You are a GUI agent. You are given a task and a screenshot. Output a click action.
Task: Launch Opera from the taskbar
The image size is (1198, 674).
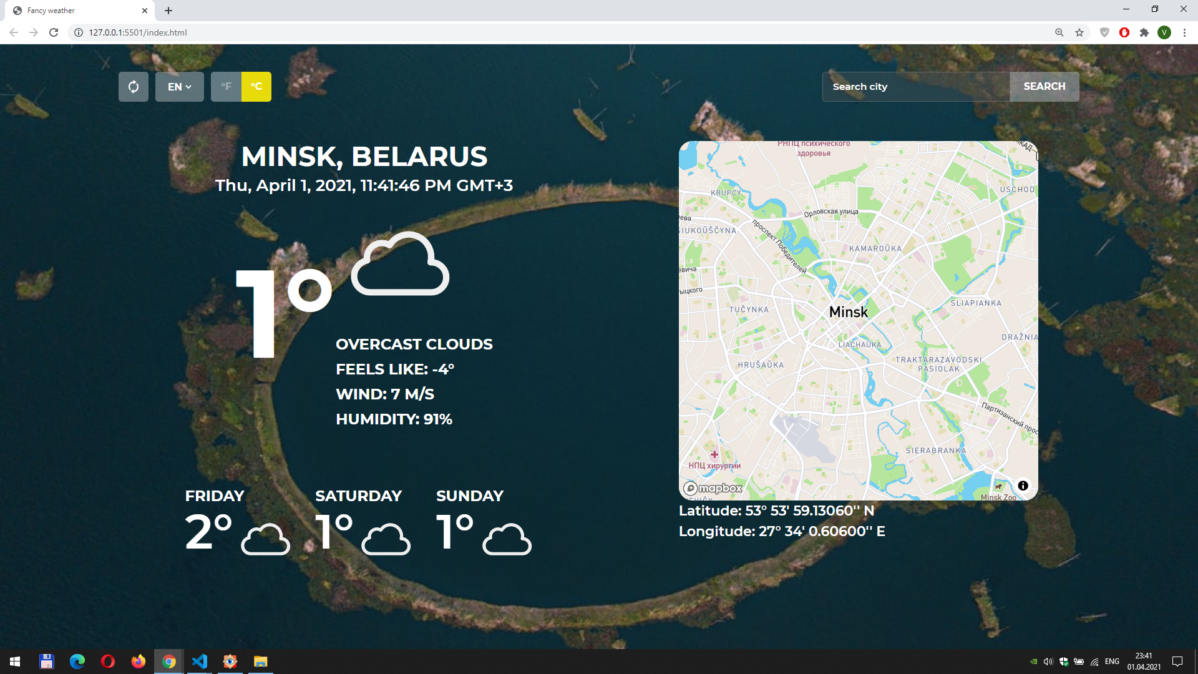click(x=108, y=662)
